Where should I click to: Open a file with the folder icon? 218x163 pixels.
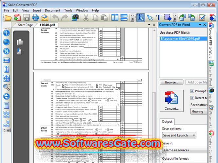tap(8, 18)
